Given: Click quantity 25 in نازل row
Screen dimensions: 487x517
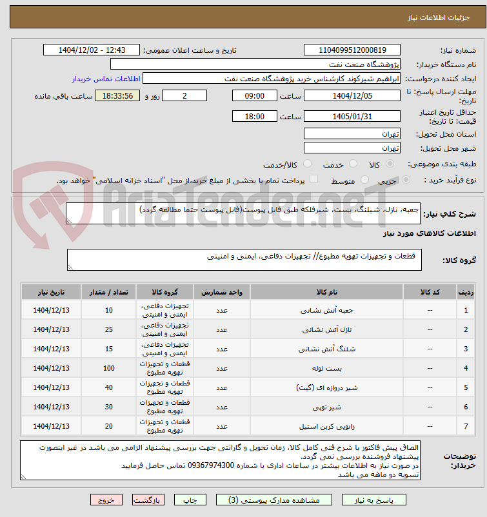Looking at the screenshot, I should (109, 329).
